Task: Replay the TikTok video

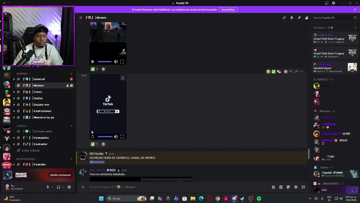Action: tap(93, 137)
